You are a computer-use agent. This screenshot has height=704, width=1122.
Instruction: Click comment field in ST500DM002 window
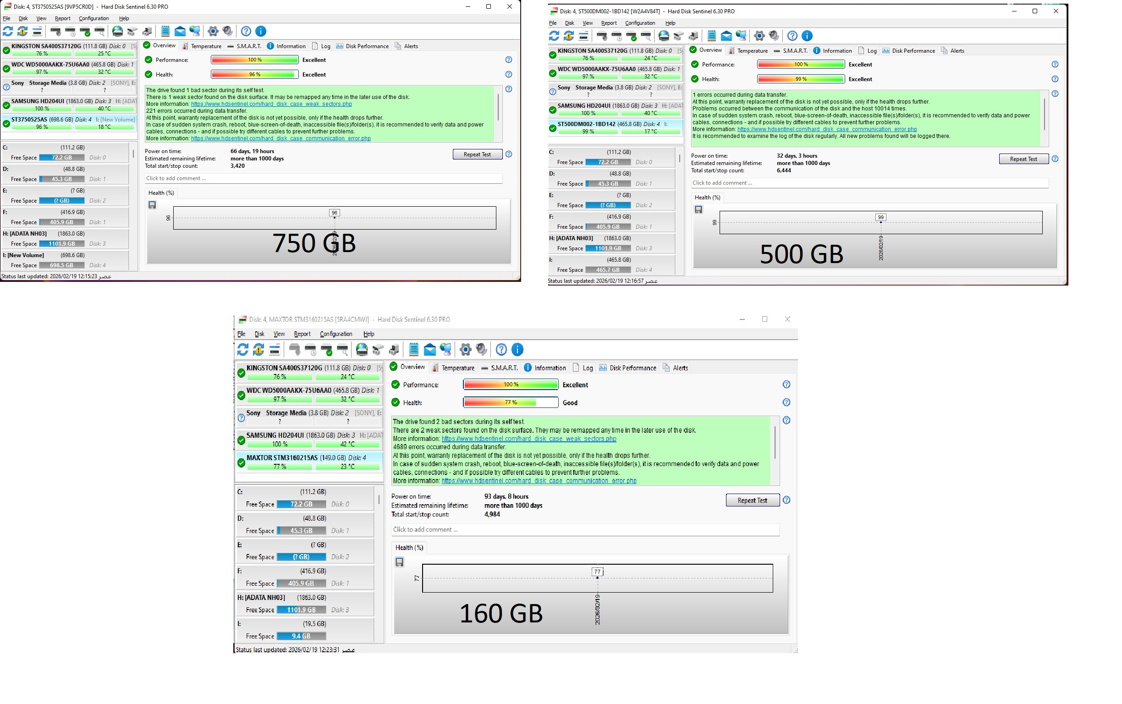click(869, 183)
